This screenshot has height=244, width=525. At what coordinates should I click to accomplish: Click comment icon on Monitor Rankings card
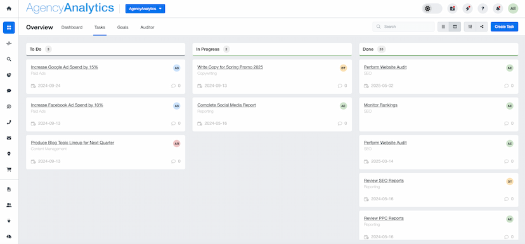(506, 124)
